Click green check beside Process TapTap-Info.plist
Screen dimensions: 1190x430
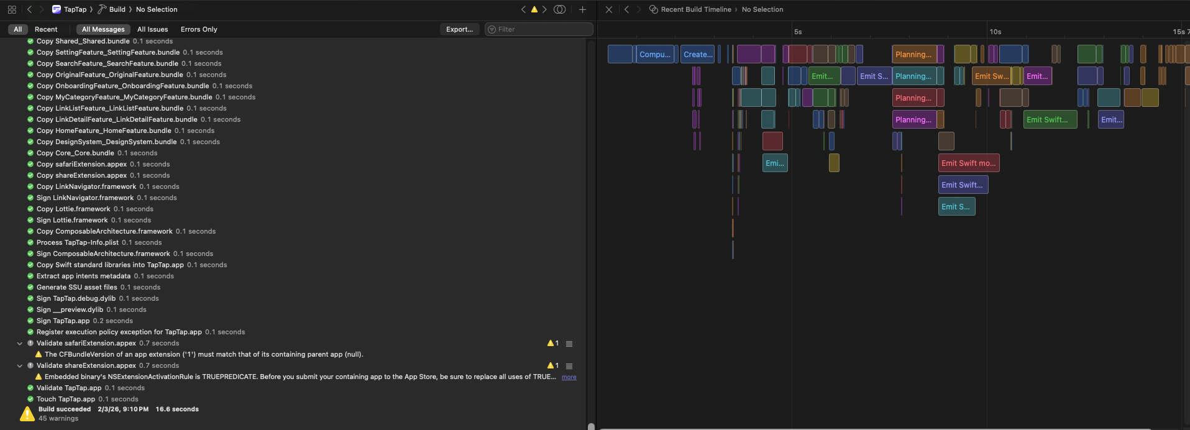pyautogui.click(x=30, y=242)
